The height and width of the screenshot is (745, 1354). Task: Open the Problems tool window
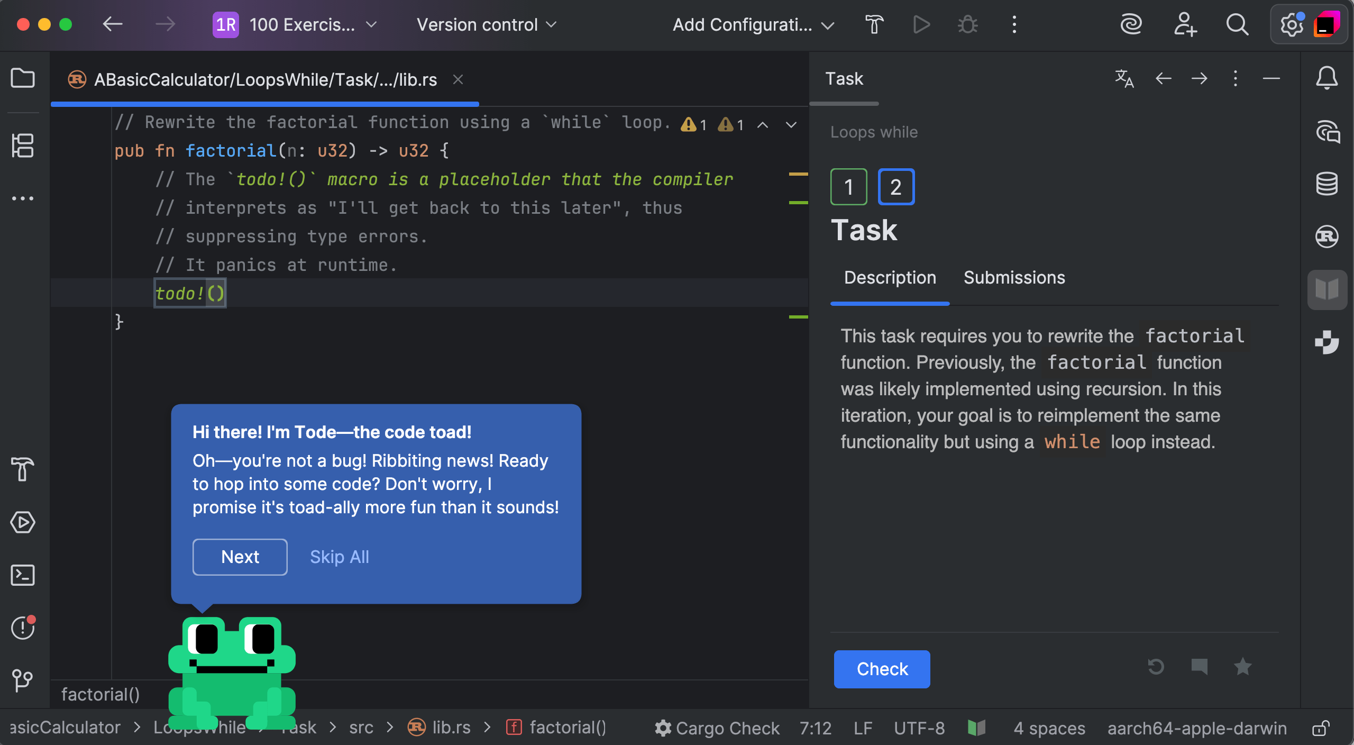[x=23, y=628]
